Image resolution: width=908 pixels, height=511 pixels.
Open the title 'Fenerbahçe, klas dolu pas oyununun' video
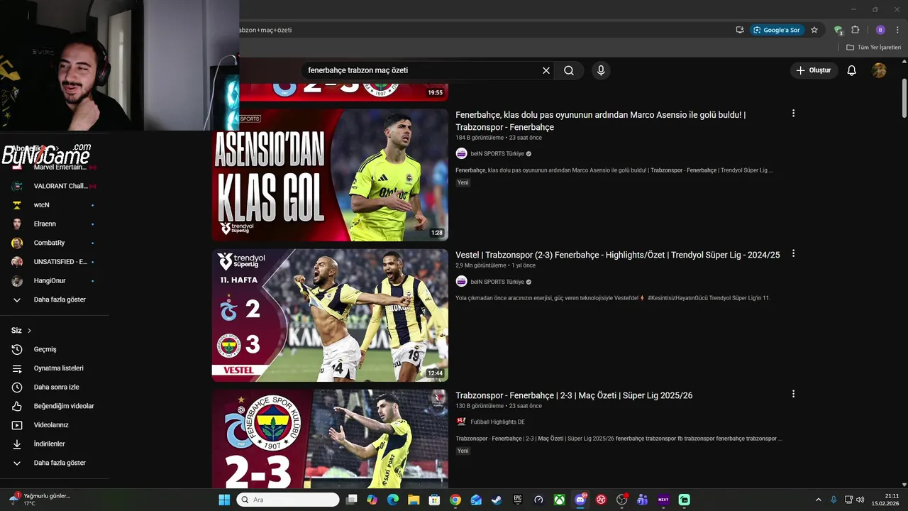click(x=600, y=121)
